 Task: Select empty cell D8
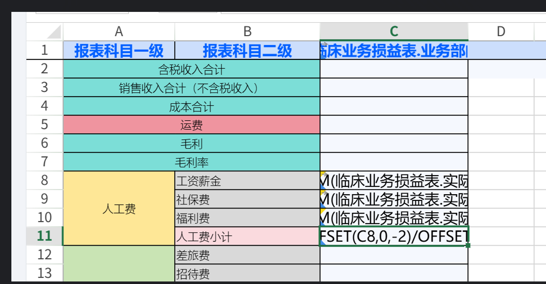coord(501,181)
